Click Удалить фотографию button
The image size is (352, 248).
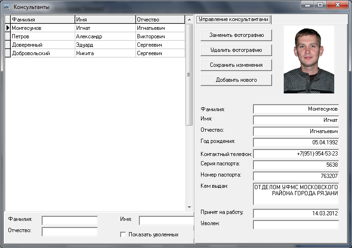coord(236,50)
